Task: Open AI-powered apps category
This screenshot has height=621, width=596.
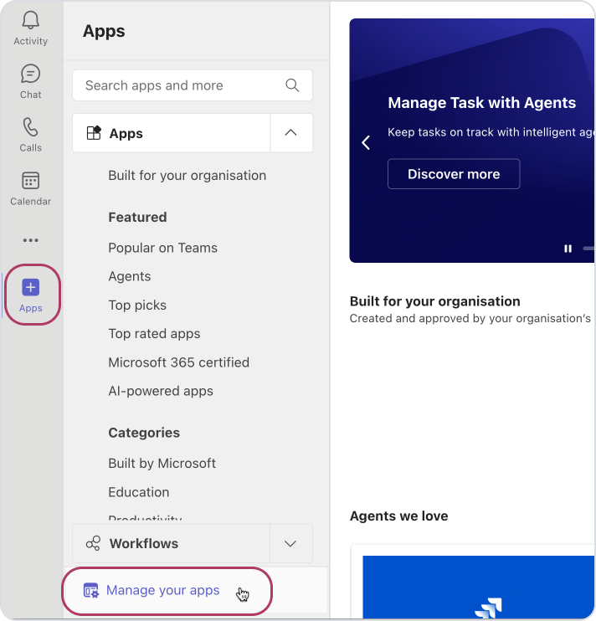Action: (x=161, y=392)
